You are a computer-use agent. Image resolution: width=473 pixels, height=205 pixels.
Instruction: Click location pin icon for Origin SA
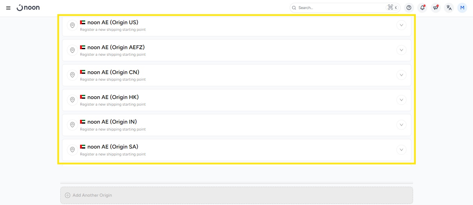(72, 150)
